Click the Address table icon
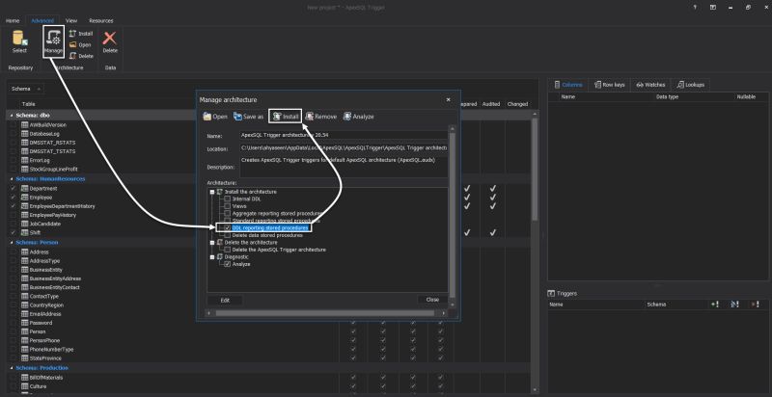 pyautogui.click(x=25, y=252)
